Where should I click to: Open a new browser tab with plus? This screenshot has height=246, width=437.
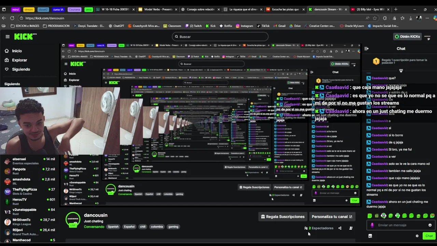[396, 9]
